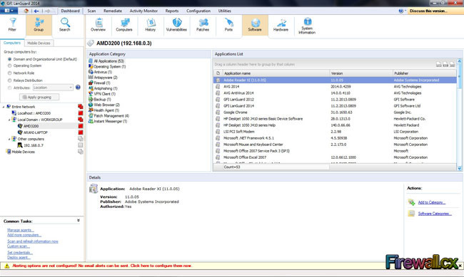Open the Remediate tab
The height and width of the screenshot is (277, 464).
coord(113,11)
